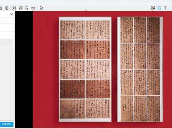Open the dropdown arrow beside cube icon
This screenshot has width=172, height=129.
(169, 8)
